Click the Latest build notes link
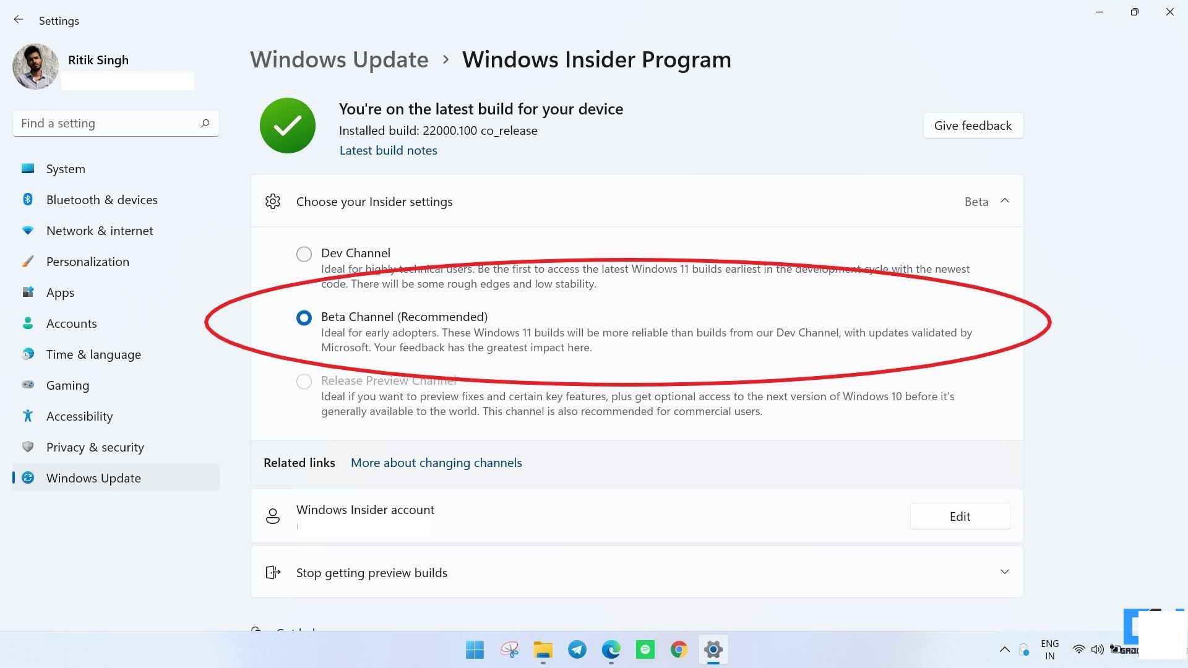The image size is (1188, 668). (x=389, y=149)
